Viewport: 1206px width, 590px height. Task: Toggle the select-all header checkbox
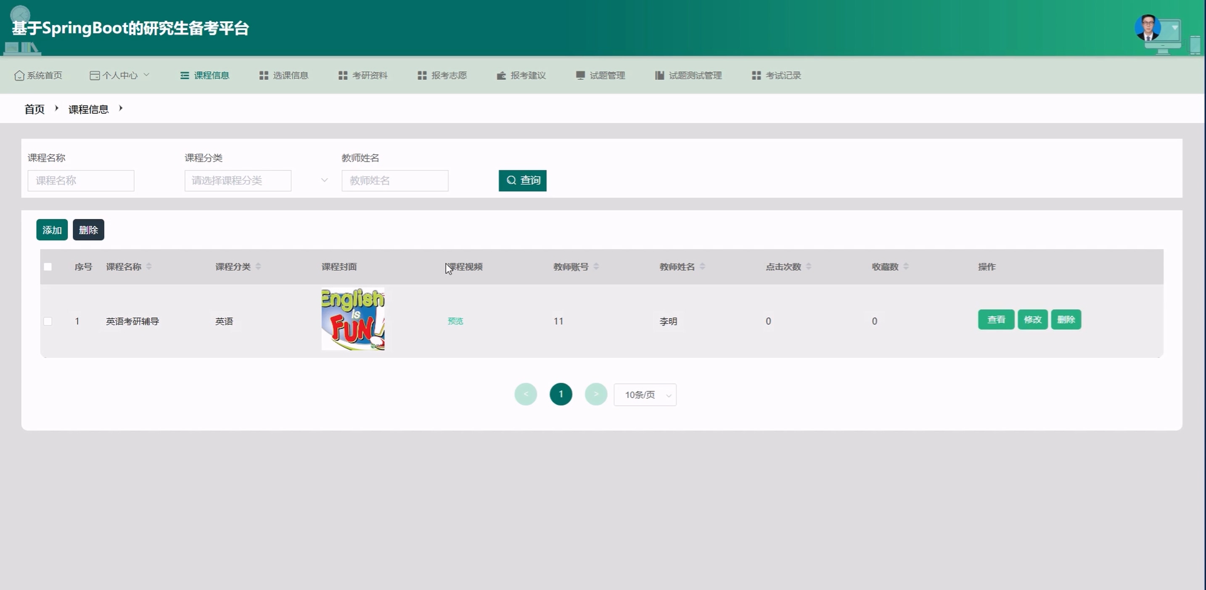tap(48, 267)
